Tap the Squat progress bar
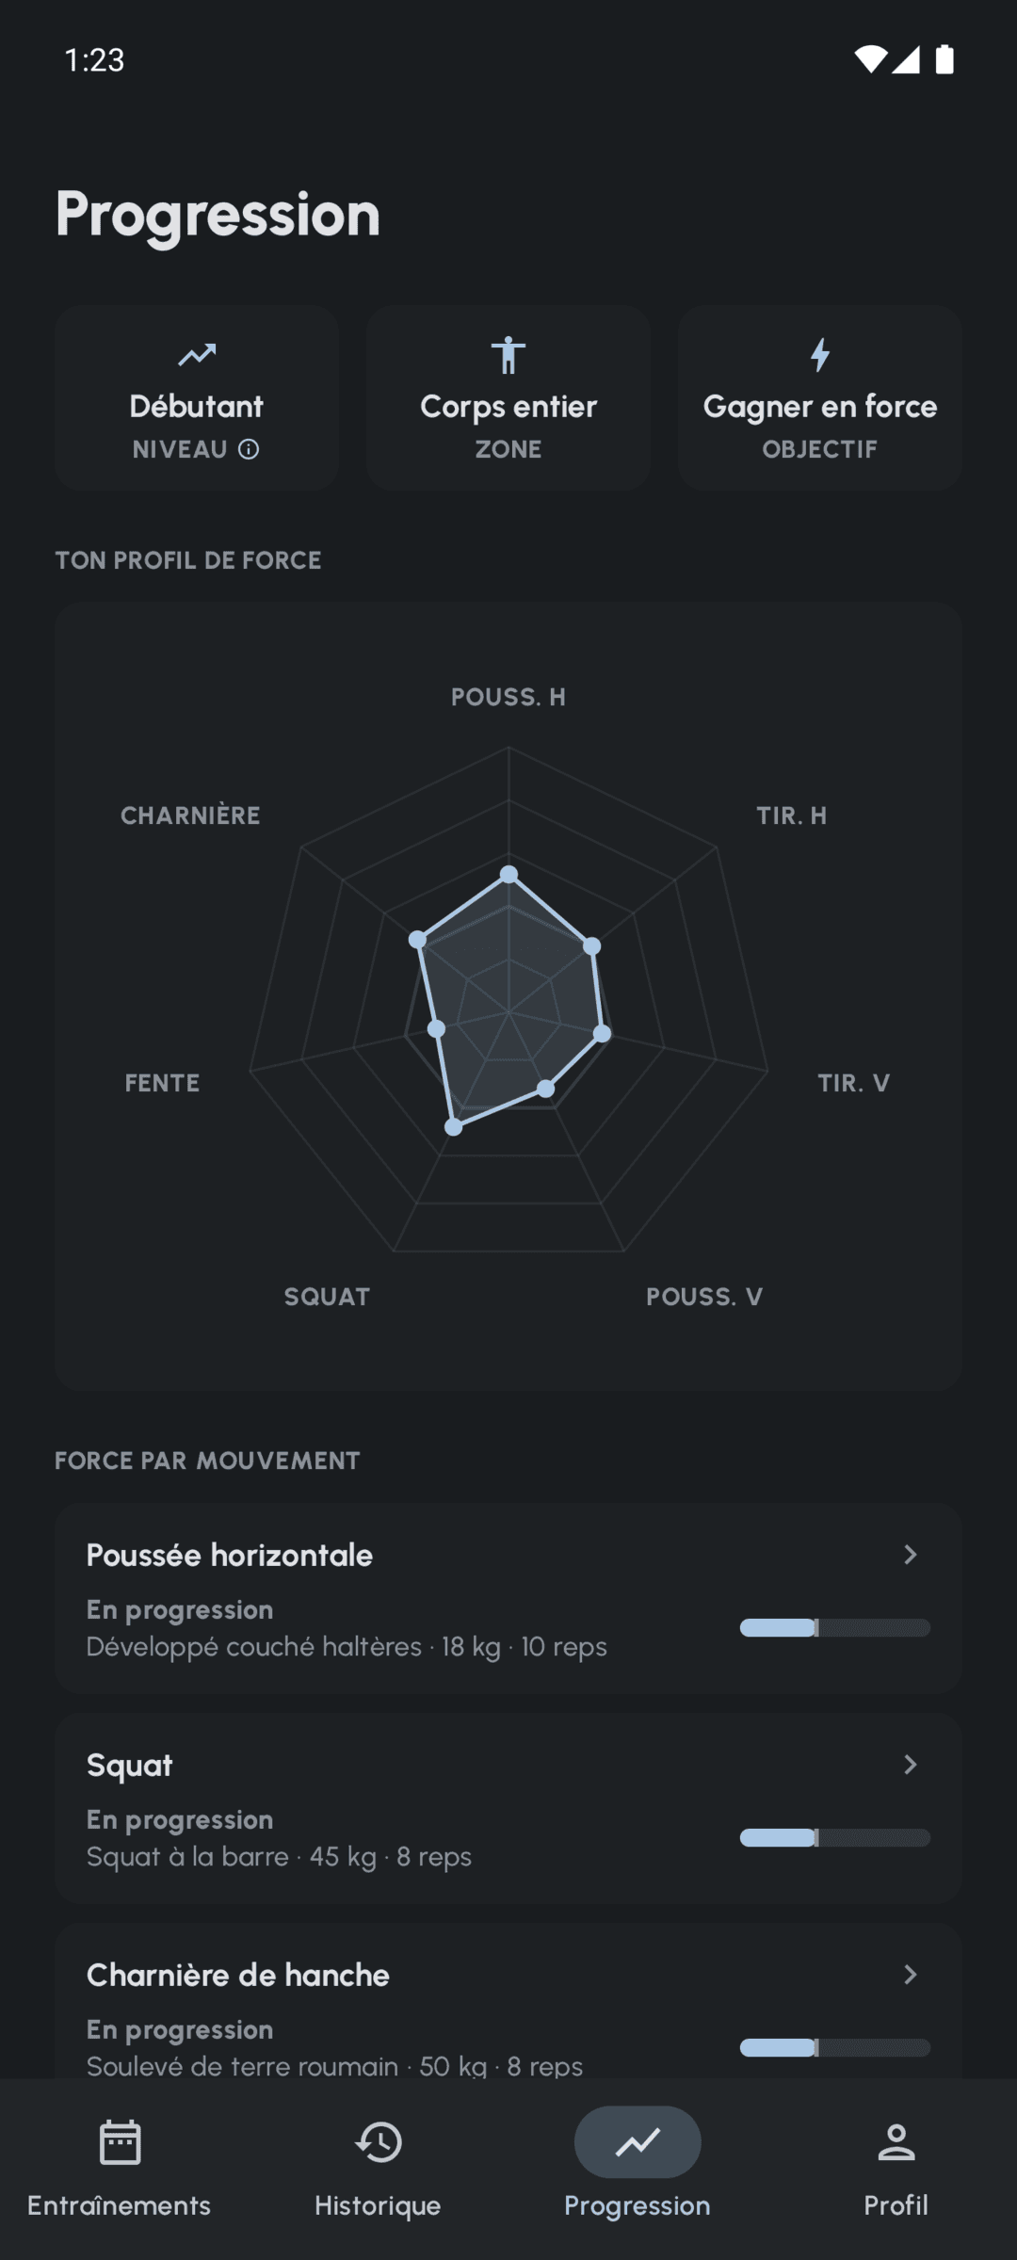This screenshot has width=1017, height=2260. [835, 1838]
